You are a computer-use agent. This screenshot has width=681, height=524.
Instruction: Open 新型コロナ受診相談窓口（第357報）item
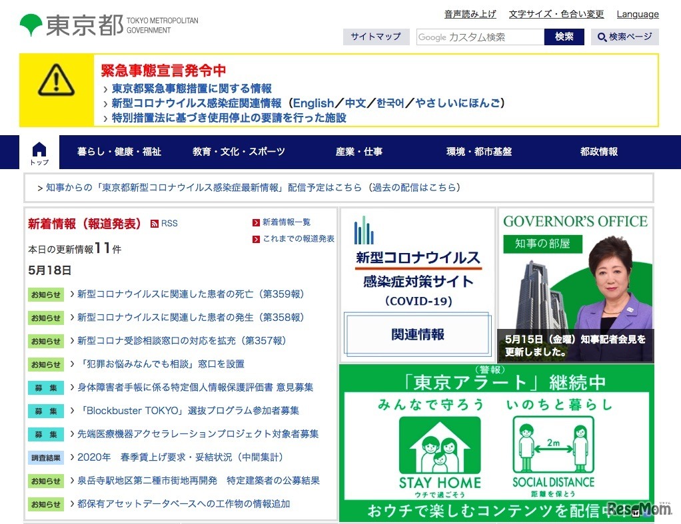tap(182, 341)
